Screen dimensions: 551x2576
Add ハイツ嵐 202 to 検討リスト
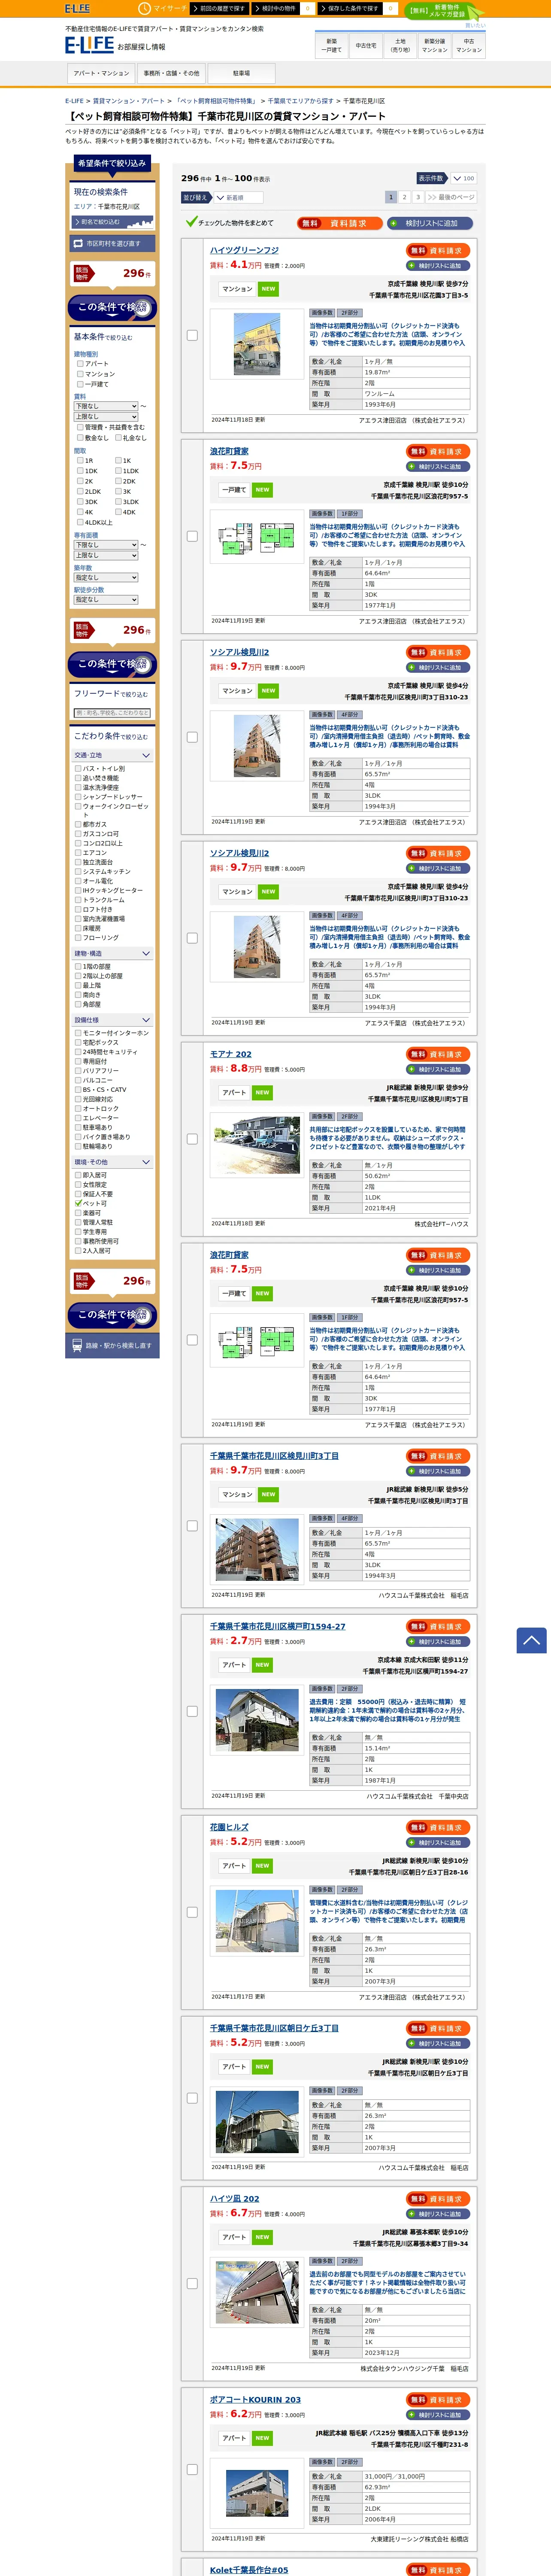tap(438, 2214)
